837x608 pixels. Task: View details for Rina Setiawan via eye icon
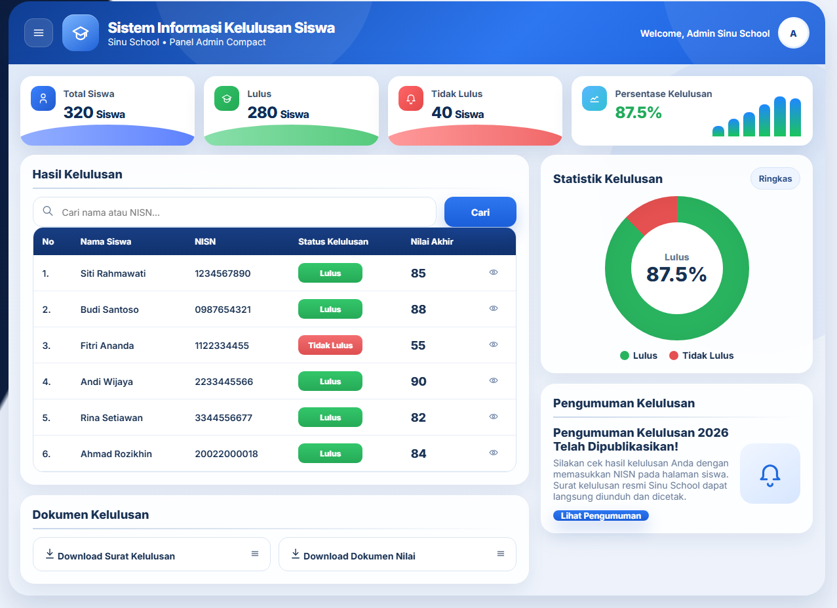[494, 416]
